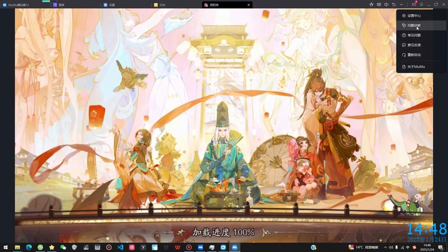The image size is (448, 252).
Task: Open WPS Office taskbar icon
Action: pos(177,247)
